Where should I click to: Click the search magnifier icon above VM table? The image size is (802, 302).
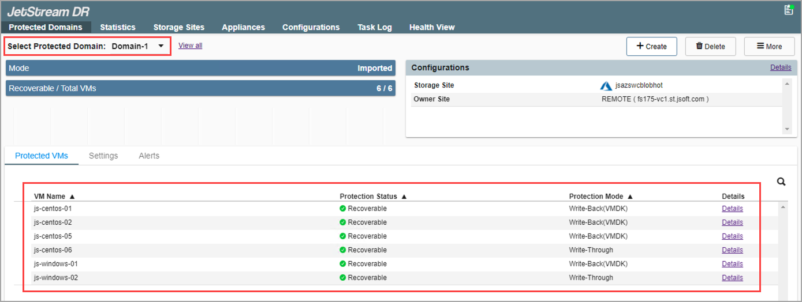pyautogui.click(x=781, y=182)
